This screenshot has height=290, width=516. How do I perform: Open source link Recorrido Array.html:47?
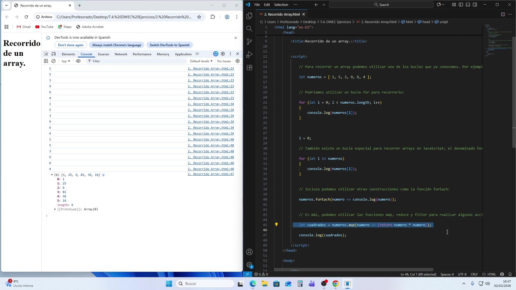click(211, 174)
